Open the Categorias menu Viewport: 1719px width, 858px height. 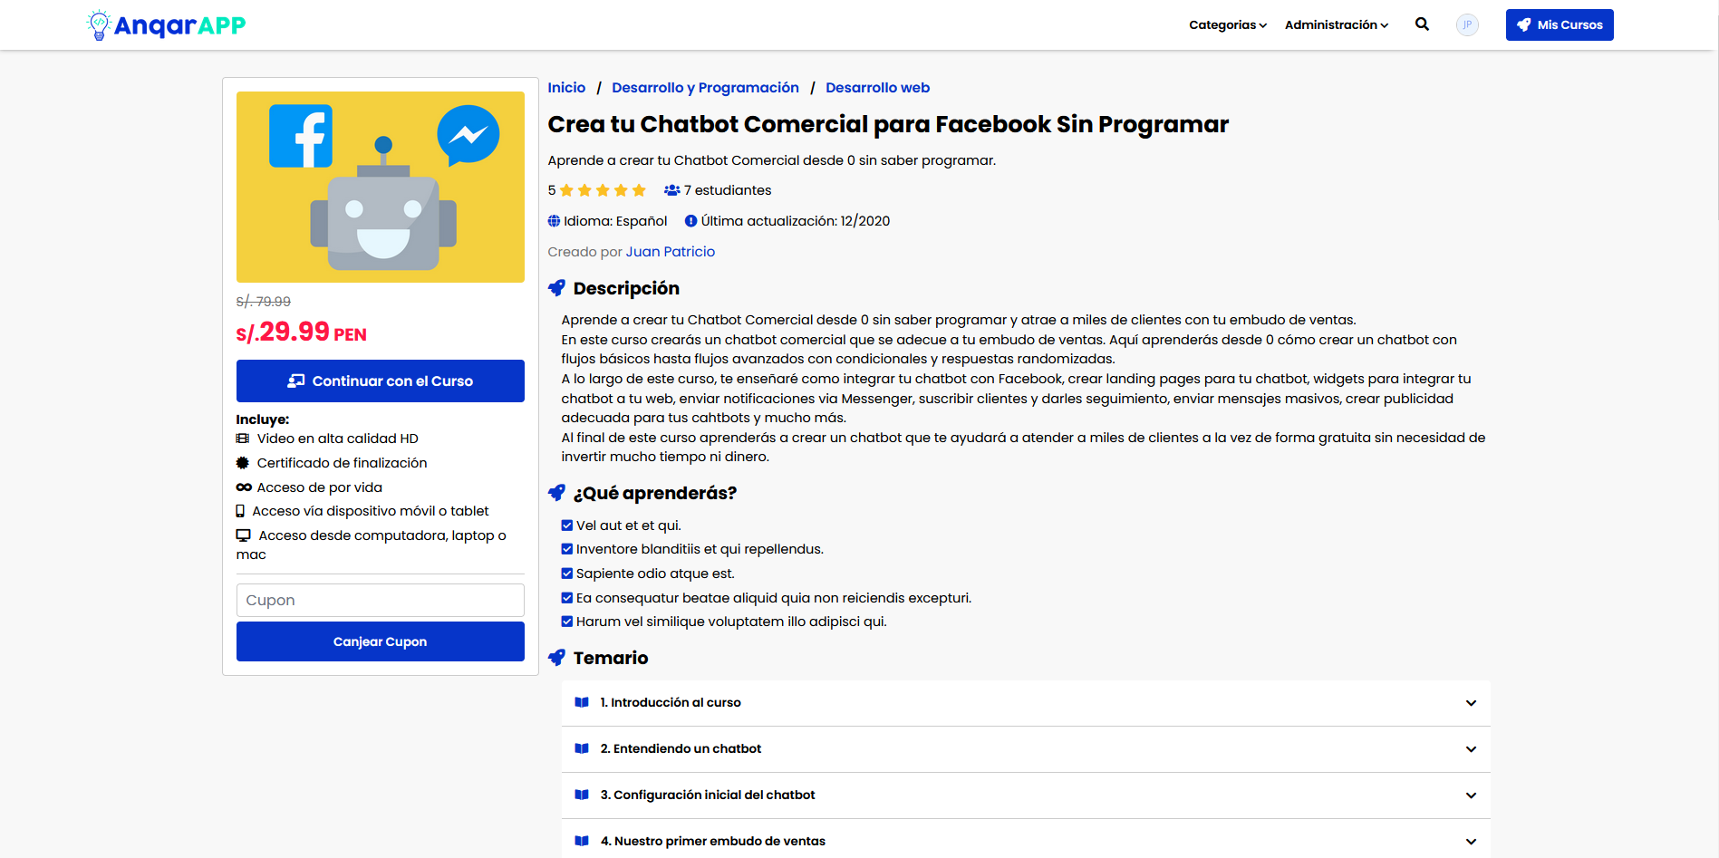pyautogui.click(x=1226, y=24)
